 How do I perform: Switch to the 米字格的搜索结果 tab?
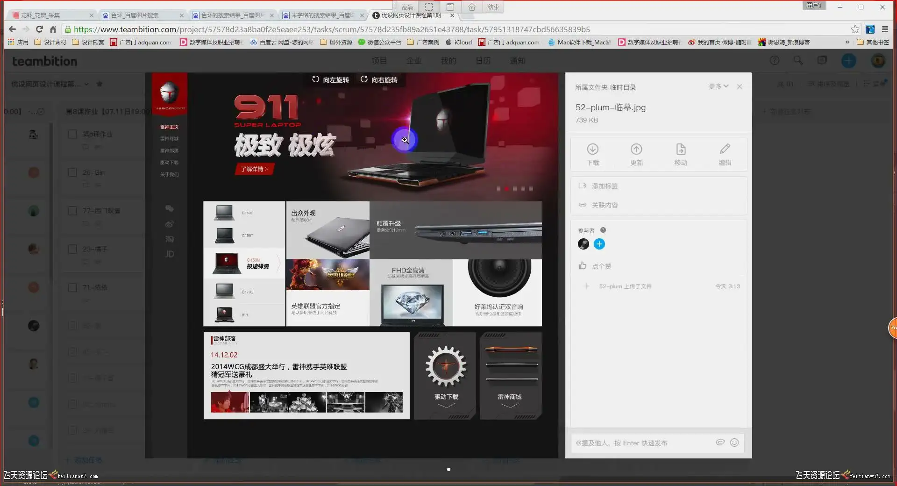pyautogui.click(x=322, y=15)
